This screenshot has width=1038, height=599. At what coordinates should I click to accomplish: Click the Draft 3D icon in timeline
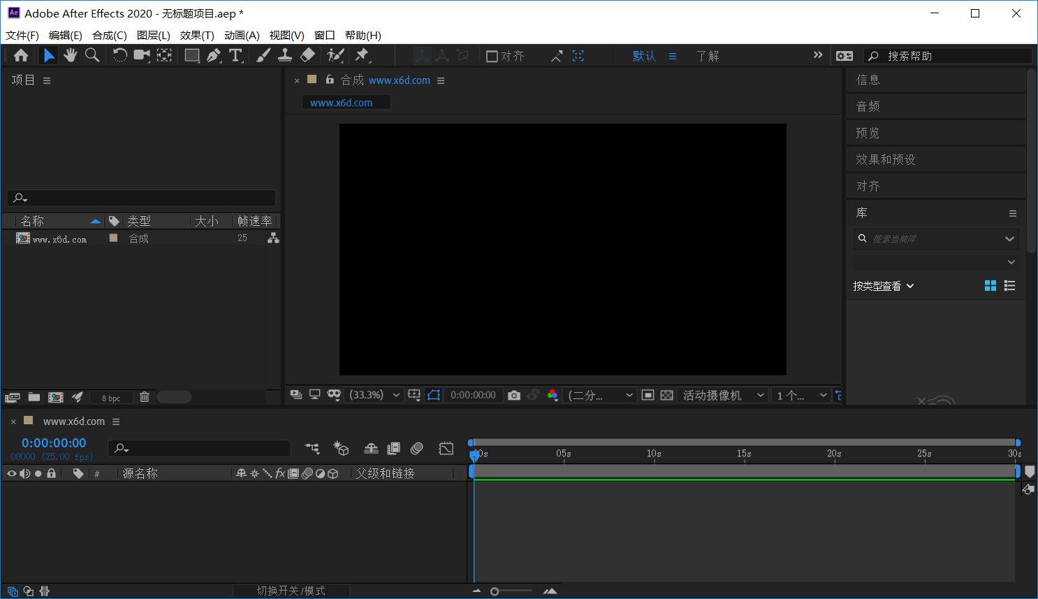coord(341,448)
